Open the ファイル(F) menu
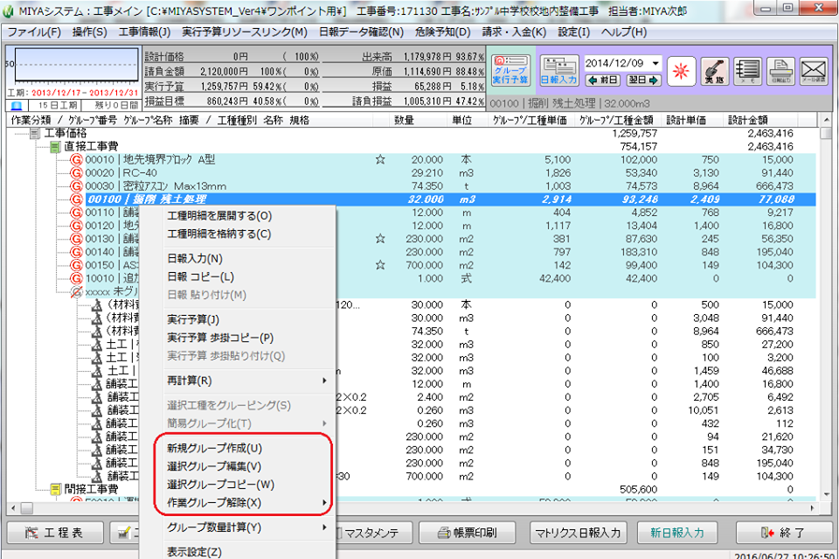 click(x=34, y=32)
